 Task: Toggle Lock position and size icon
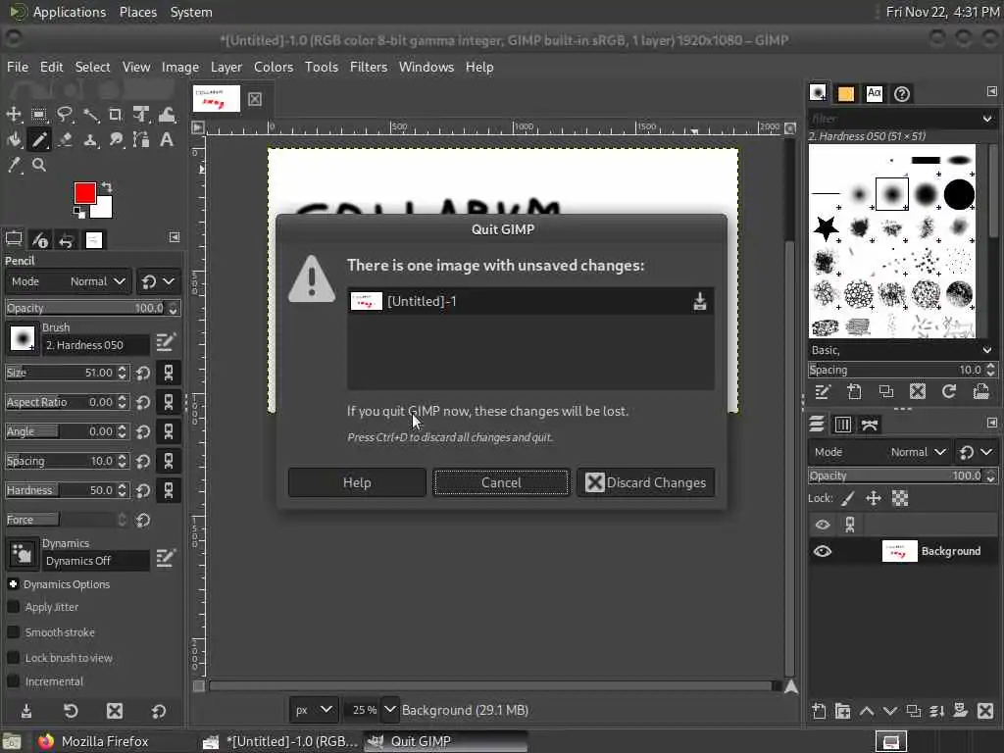(874, 498)
